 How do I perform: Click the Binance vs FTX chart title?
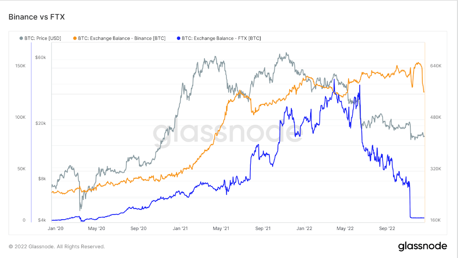pyautogui.click(x=36, y=17)
